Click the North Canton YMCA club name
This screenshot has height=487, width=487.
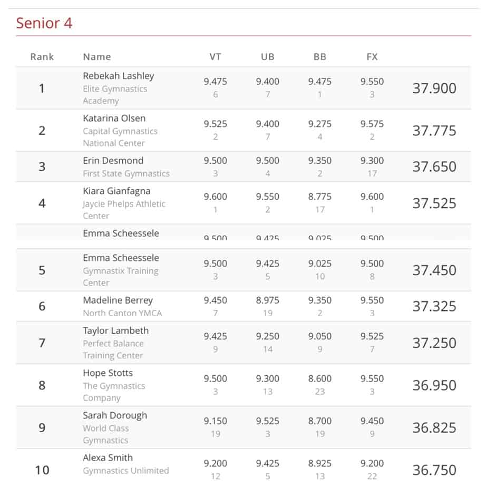pyautogui.click(x=122, y=313)
